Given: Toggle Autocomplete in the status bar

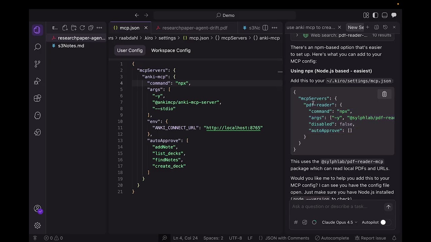Looking at the screenshot, I should tap(332, 238).
